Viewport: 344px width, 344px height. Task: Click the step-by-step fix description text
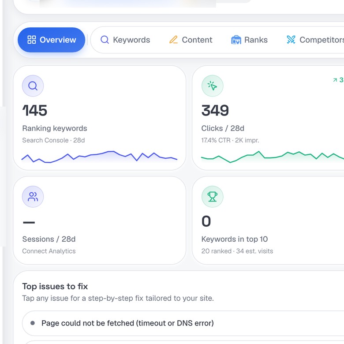coord(118,299)
